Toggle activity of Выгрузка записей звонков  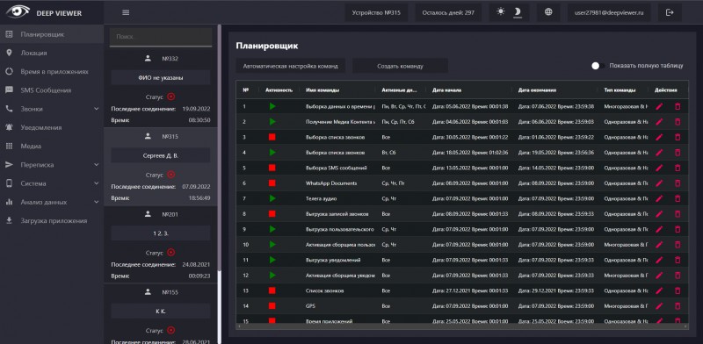coord(272,214)
